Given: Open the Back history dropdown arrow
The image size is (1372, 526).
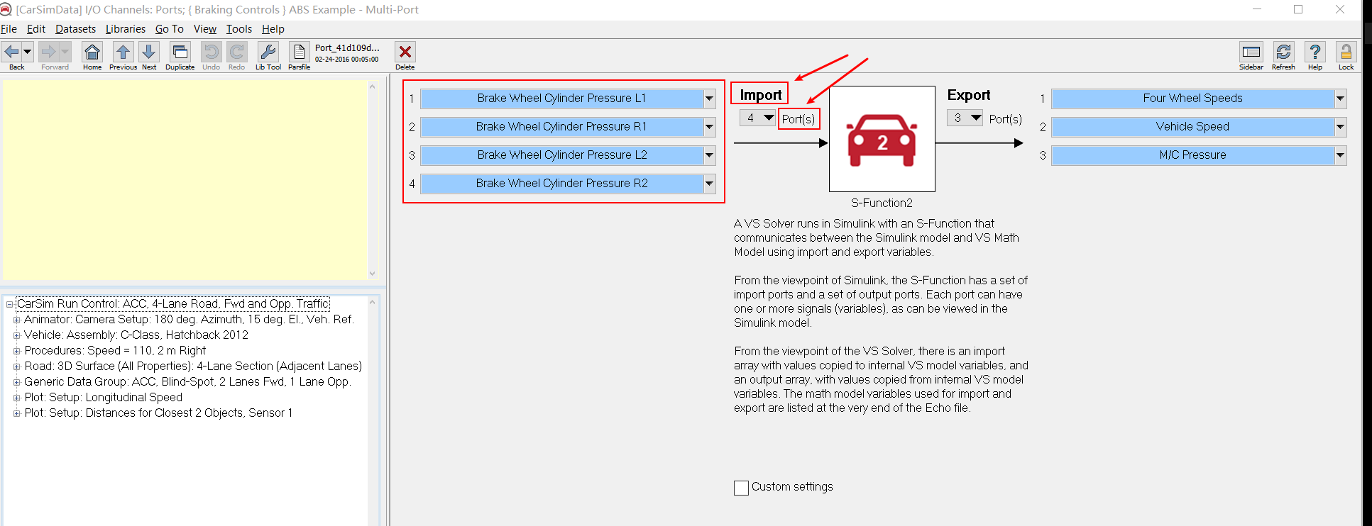Looking at the screenshot, I should tap(28, 52).
